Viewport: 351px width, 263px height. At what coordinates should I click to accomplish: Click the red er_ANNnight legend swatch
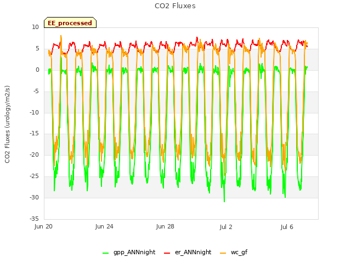[x=167, y=253]
